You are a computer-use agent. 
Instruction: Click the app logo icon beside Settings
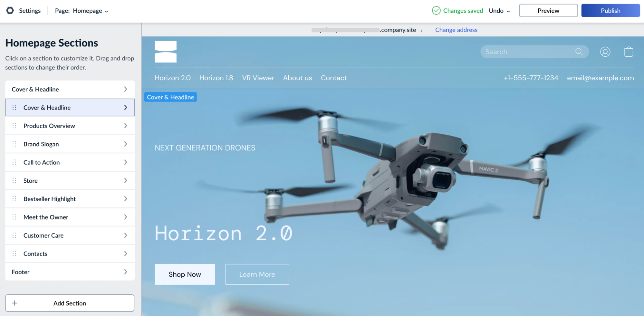[10, 11]
